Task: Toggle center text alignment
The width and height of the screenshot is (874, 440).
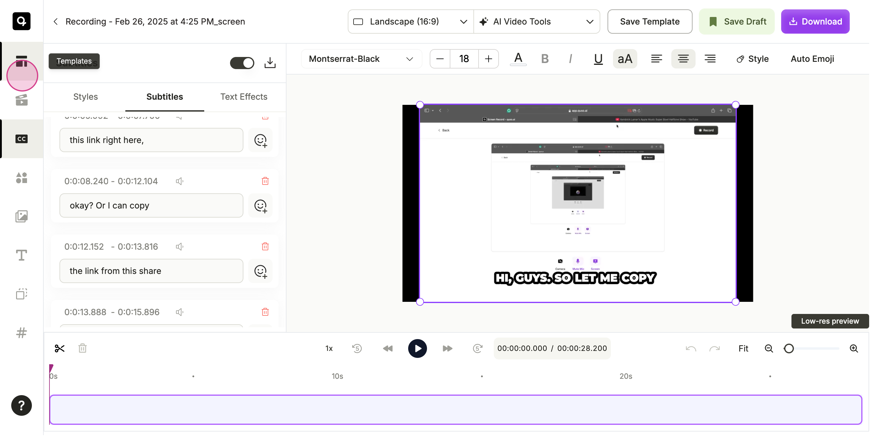Action: (683, 59)
